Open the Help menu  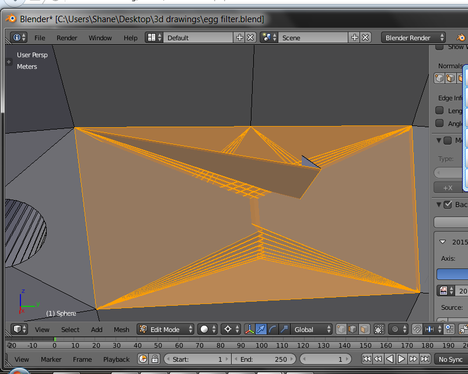coord(131,38)
